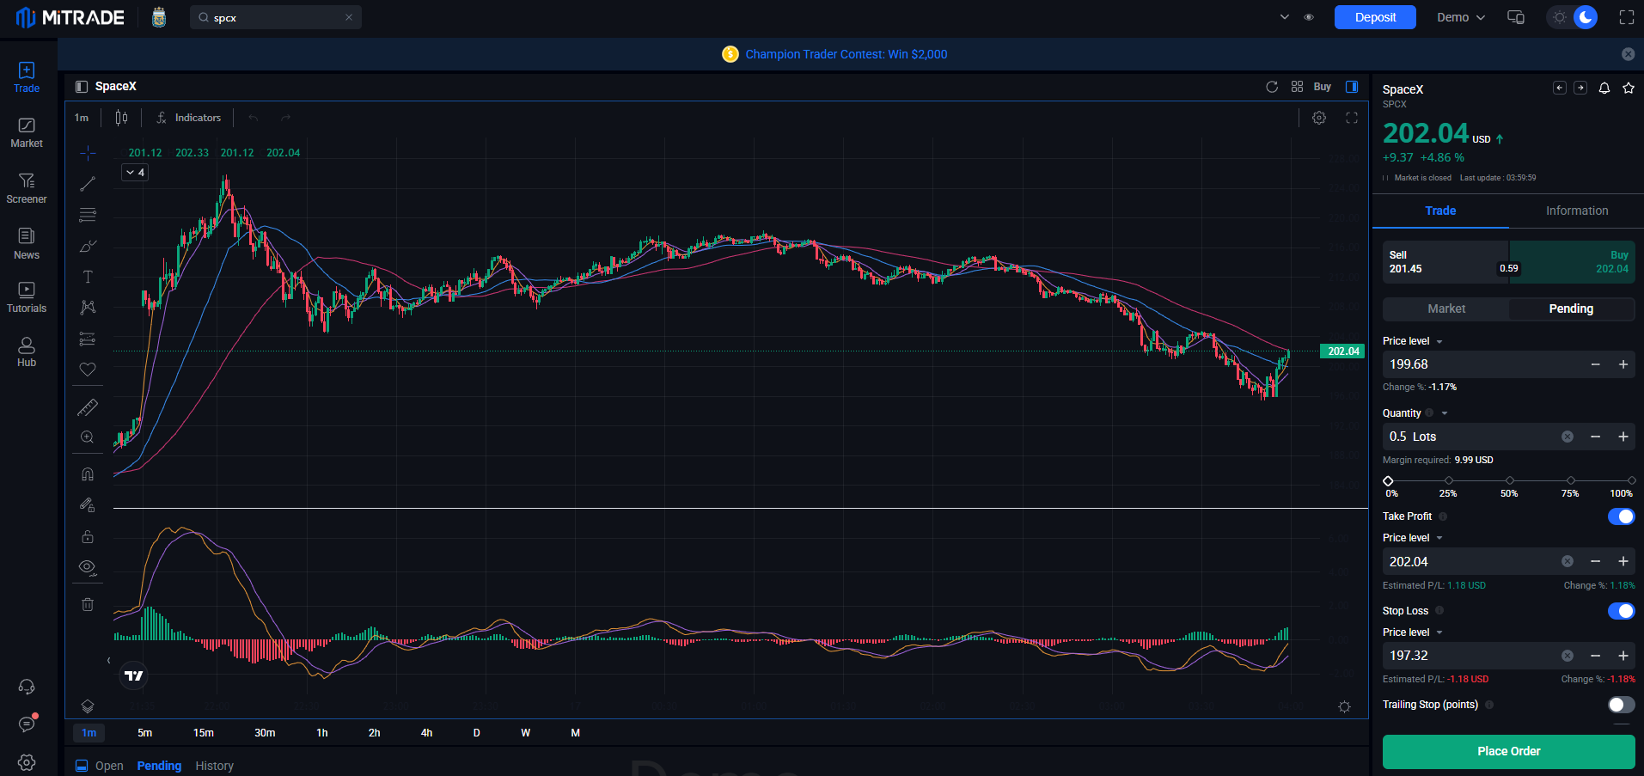Click the Sell 201.45 button

point(1445,262)
